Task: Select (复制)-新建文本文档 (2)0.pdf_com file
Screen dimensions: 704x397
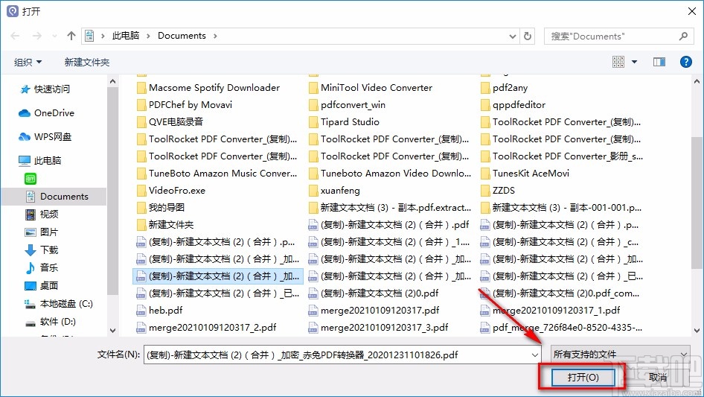Action: click(x=560, y=293)
